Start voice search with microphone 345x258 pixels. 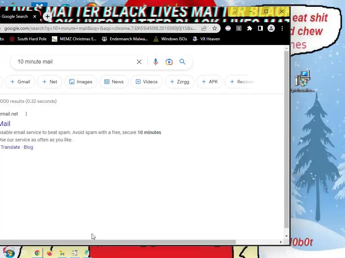pos(156,62)
